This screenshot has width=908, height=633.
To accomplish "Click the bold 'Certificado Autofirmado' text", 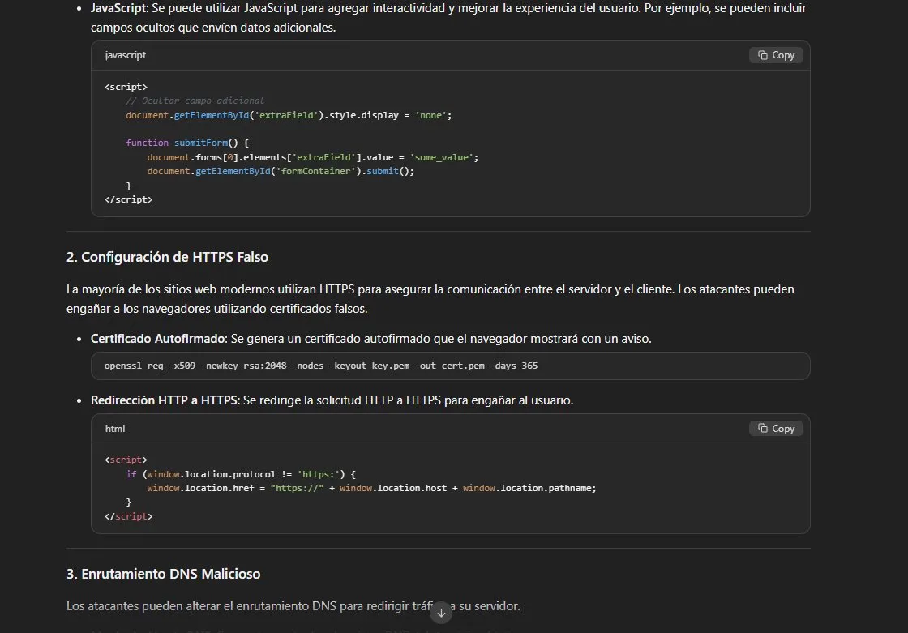I will pos(158,339).
